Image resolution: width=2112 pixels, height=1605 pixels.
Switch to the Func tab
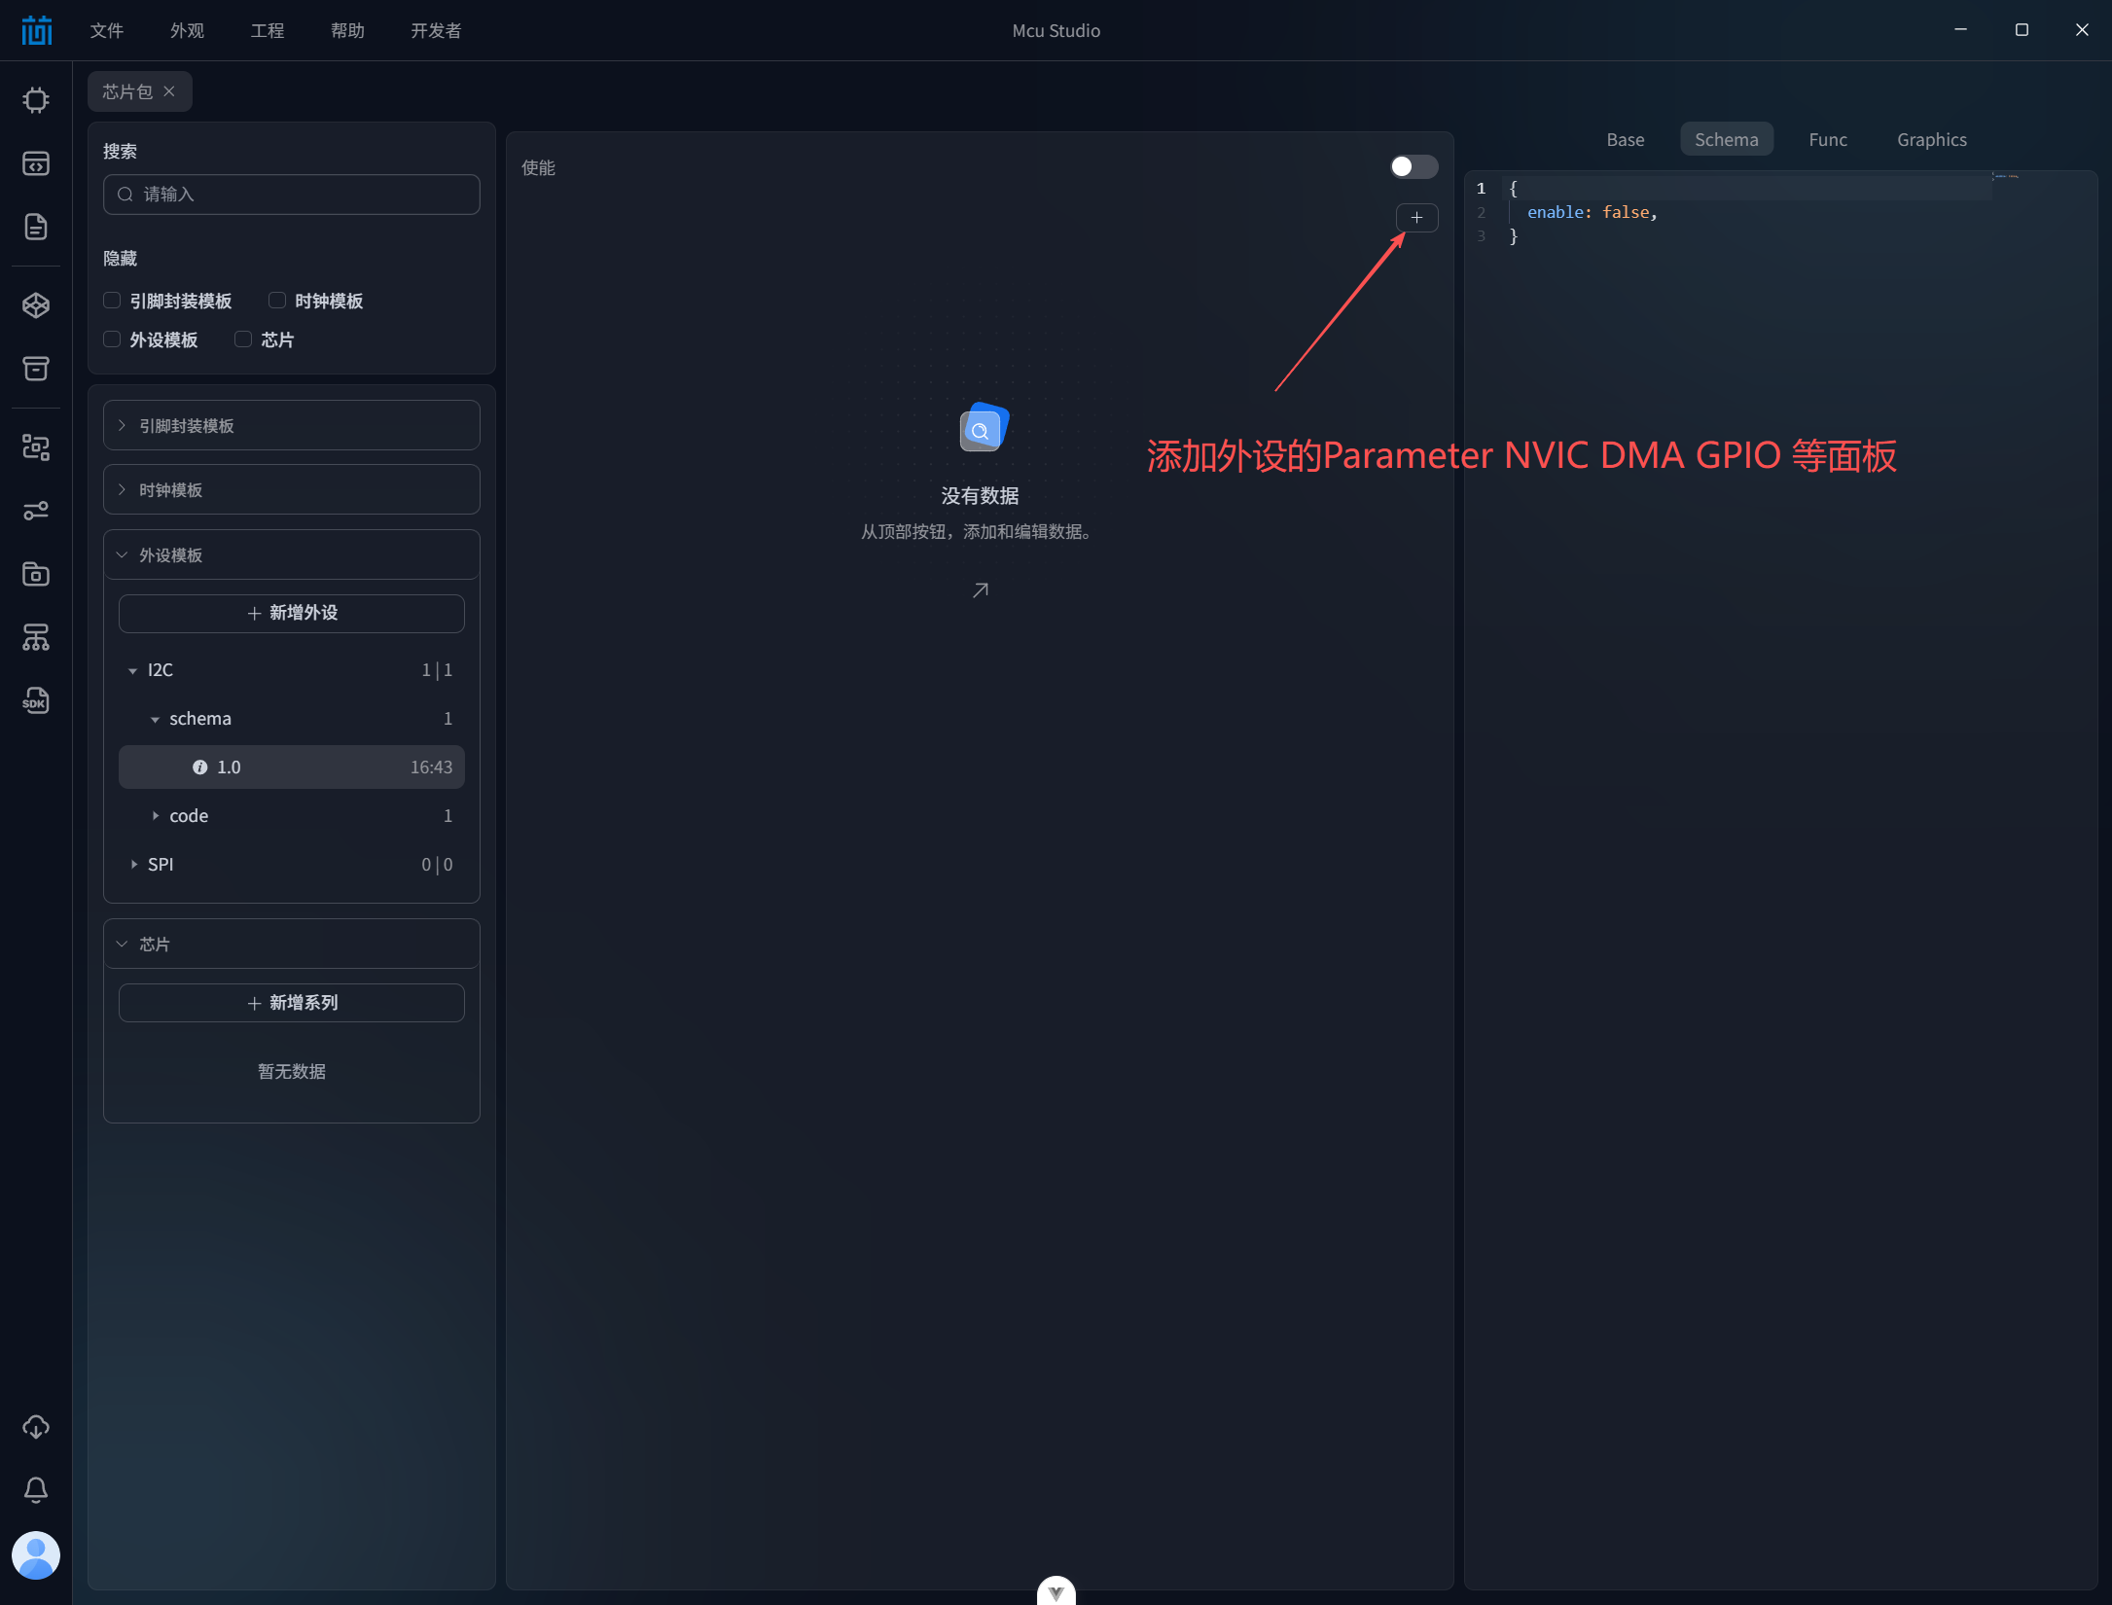[x=1827, y=140]
